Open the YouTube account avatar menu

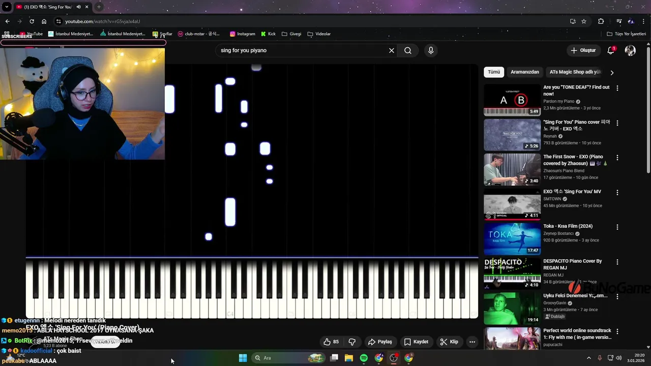pos(630,50)
